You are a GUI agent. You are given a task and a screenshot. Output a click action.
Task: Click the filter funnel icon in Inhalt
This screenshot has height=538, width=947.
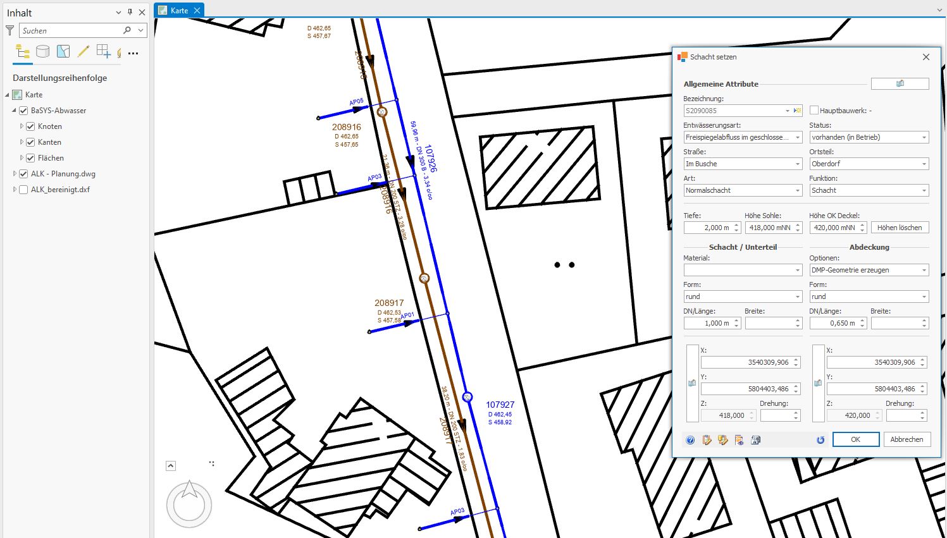coord(9,30)
